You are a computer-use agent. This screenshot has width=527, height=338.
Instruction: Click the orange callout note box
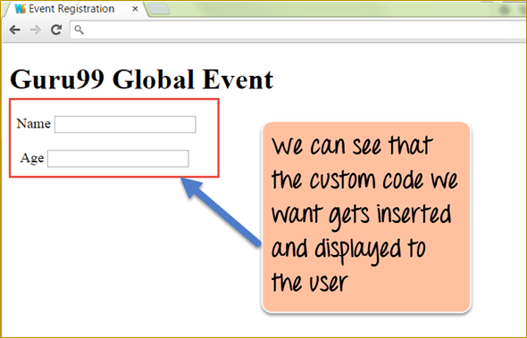tap(366, 218)
